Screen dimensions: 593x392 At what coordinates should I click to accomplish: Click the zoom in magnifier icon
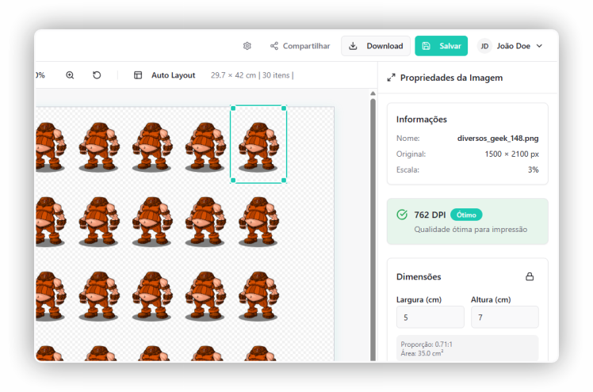(x=70, y=75)
